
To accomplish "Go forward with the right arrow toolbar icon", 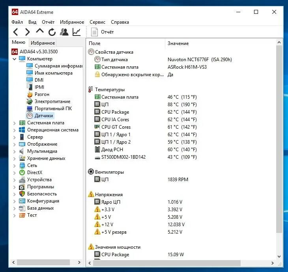I will 27,32.
